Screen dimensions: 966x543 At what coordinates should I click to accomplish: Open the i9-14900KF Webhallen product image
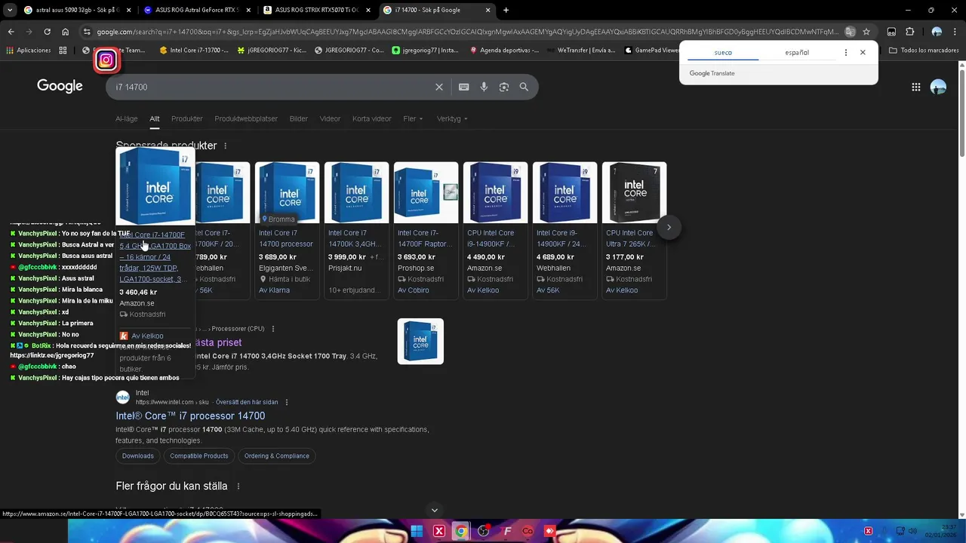(x=565, y=192)
